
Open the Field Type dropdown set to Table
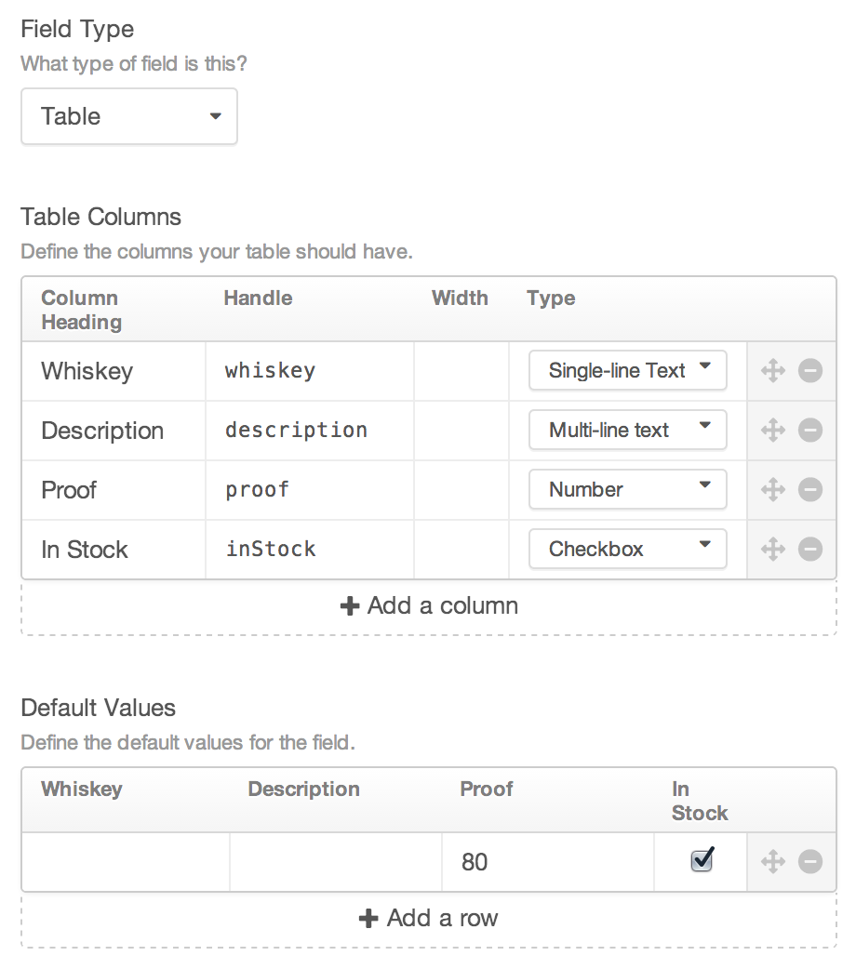(129, 116)
